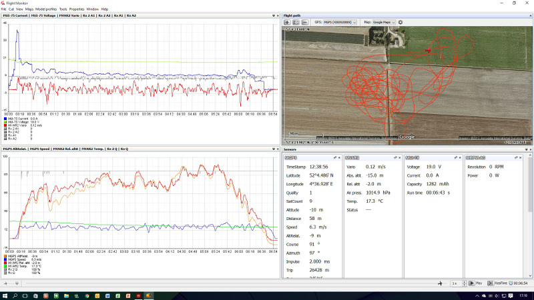Expand the bottom chart panel options arrow
Image resolution: width=534 pixels, height=300 pixels.
pyautogui.click(x=274, y=149)
